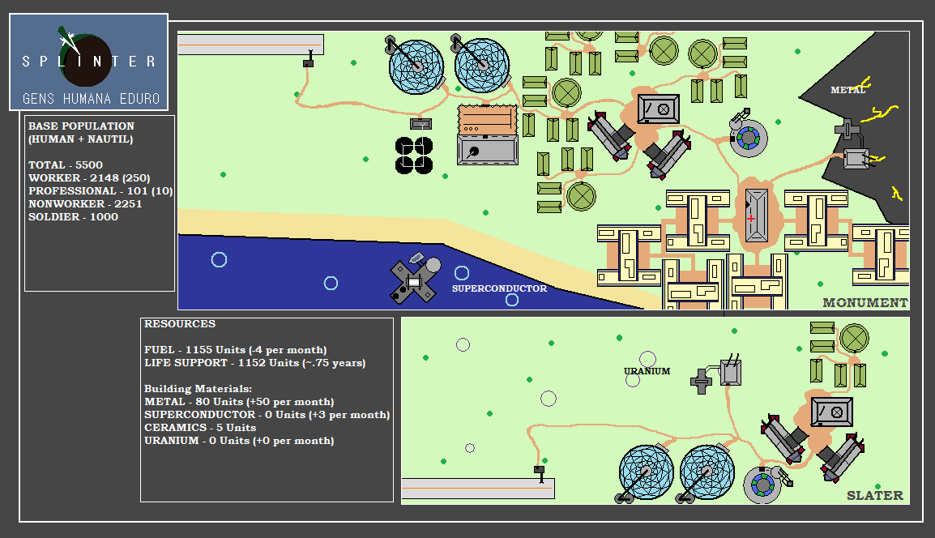The width and height of the screenshot is (935, 538).
Task: Select the uranium mine building in Slater
Action: coord(730,373)
